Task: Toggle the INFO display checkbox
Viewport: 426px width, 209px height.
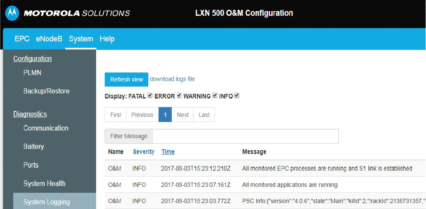Action: (237, 96)
